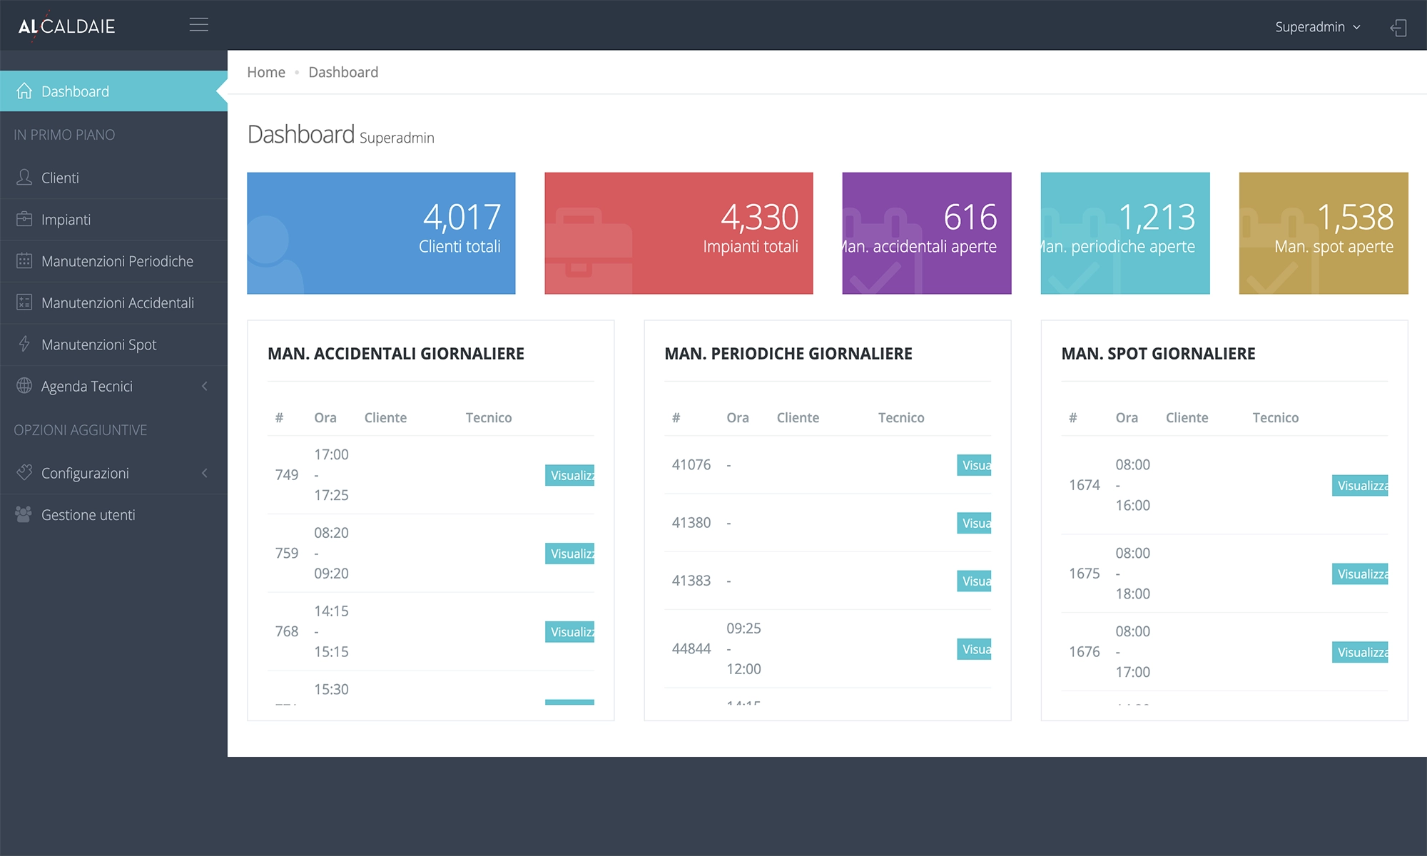
Task: Click row number 1675 in spot table
Action: [1085, 574]
